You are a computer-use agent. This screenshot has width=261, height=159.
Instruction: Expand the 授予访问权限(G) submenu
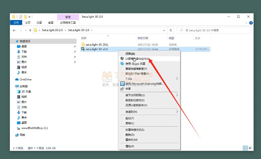coord(149,95)
